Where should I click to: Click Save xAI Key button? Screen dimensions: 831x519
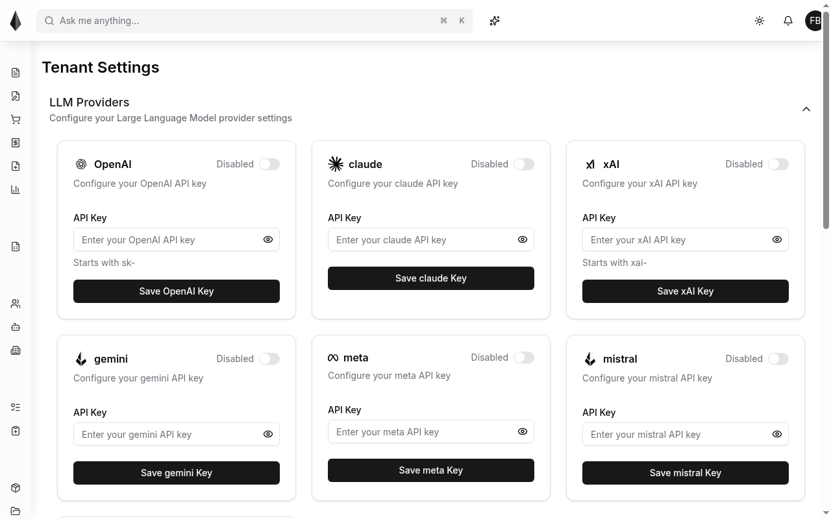coord(686,291)
